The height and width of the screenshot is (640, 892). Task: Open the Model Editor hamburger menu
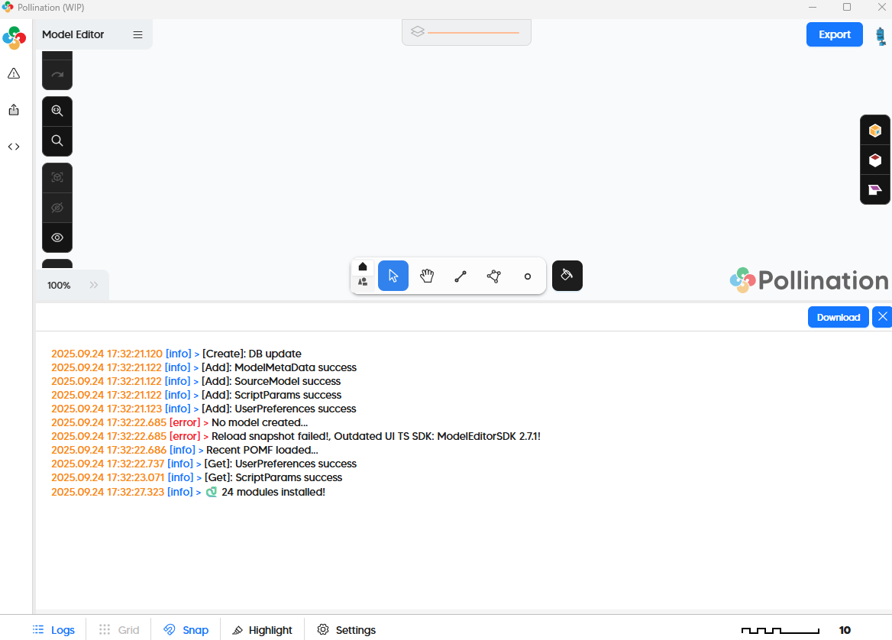pyautogui.click(x=138, y=34)
